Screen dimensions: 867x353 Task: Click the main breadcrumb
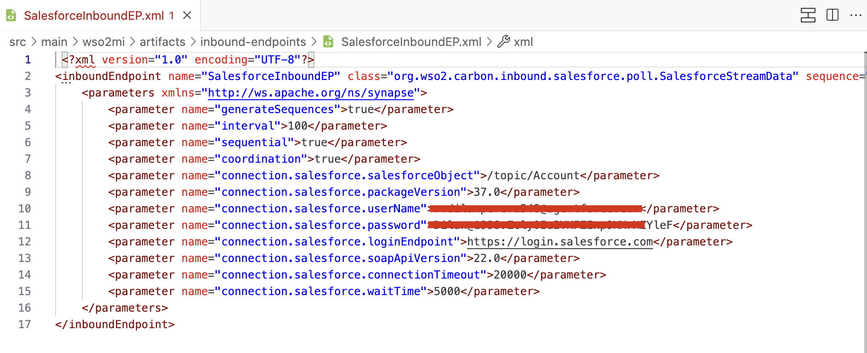click(54, 42)
